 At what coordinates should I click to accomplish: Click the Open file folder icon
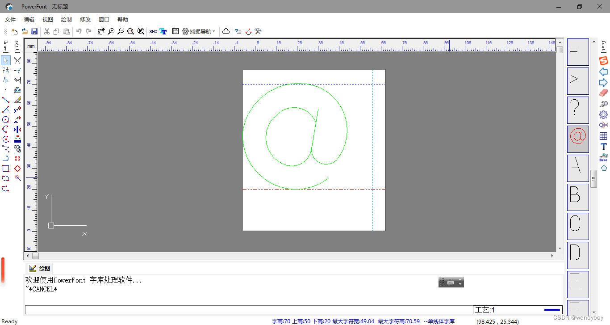(x=25, y=31)
